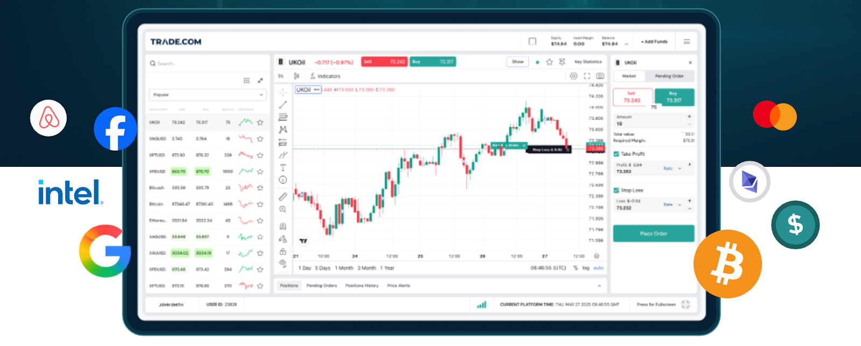
Task: Change the candlestick chart type icon
Action: click(296, 76)
